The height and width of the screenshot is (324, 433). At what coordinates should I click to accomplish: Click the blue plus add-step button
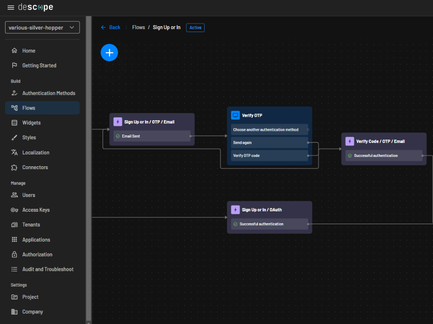(x=109, y=53)
